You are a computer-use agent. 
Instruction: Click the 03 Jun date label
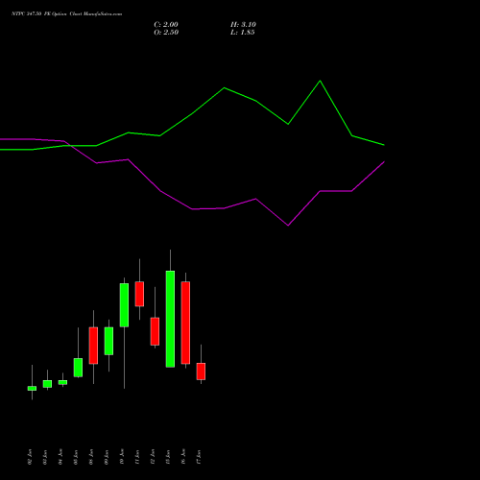click(45, 457)
